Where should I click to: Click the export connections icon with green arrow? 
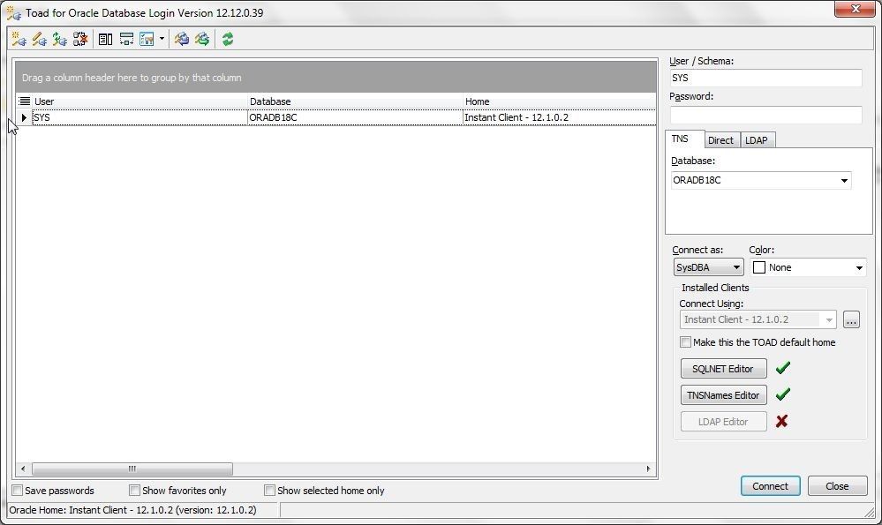coord(202,39)
